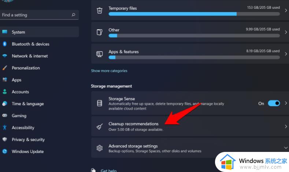
Task: Open Advanced storage settings label
Action: pyautogui.click(x=133, y=146)
